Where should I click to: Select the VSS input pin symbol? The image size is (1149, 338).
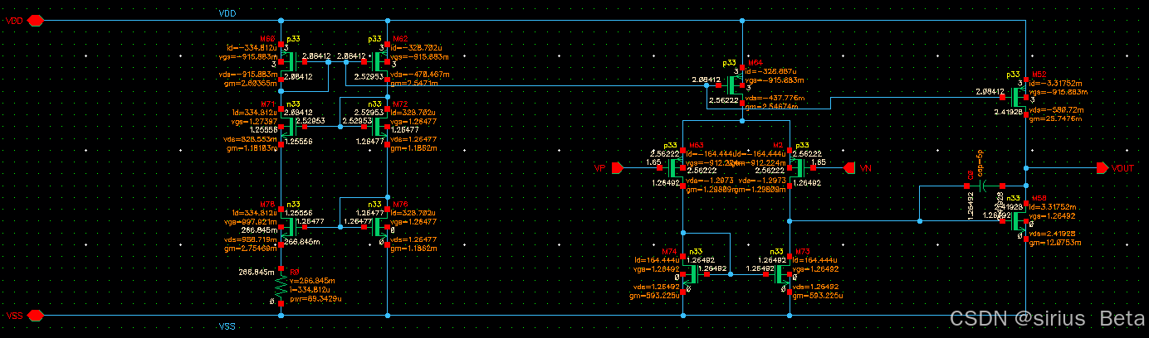pos(35,316)
